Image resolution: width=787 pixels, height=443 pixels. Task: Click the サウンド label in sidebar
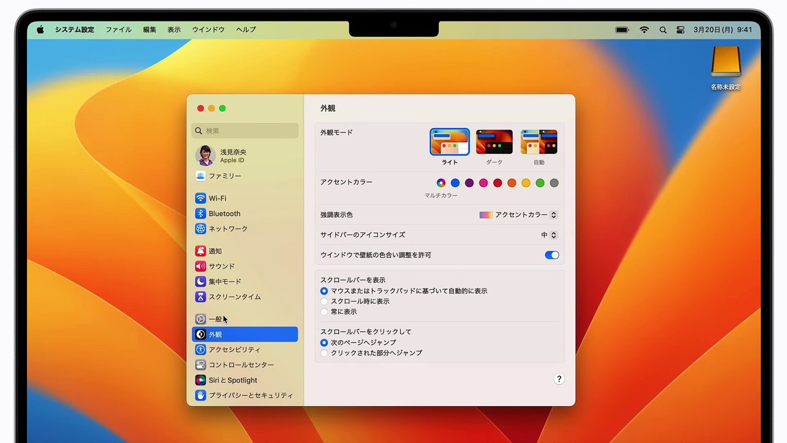point(222,266)
